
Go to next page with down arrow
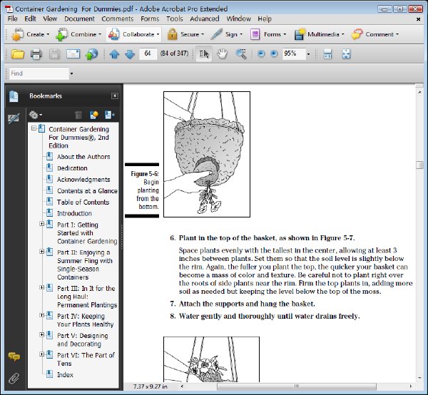(x=130, y=54)
